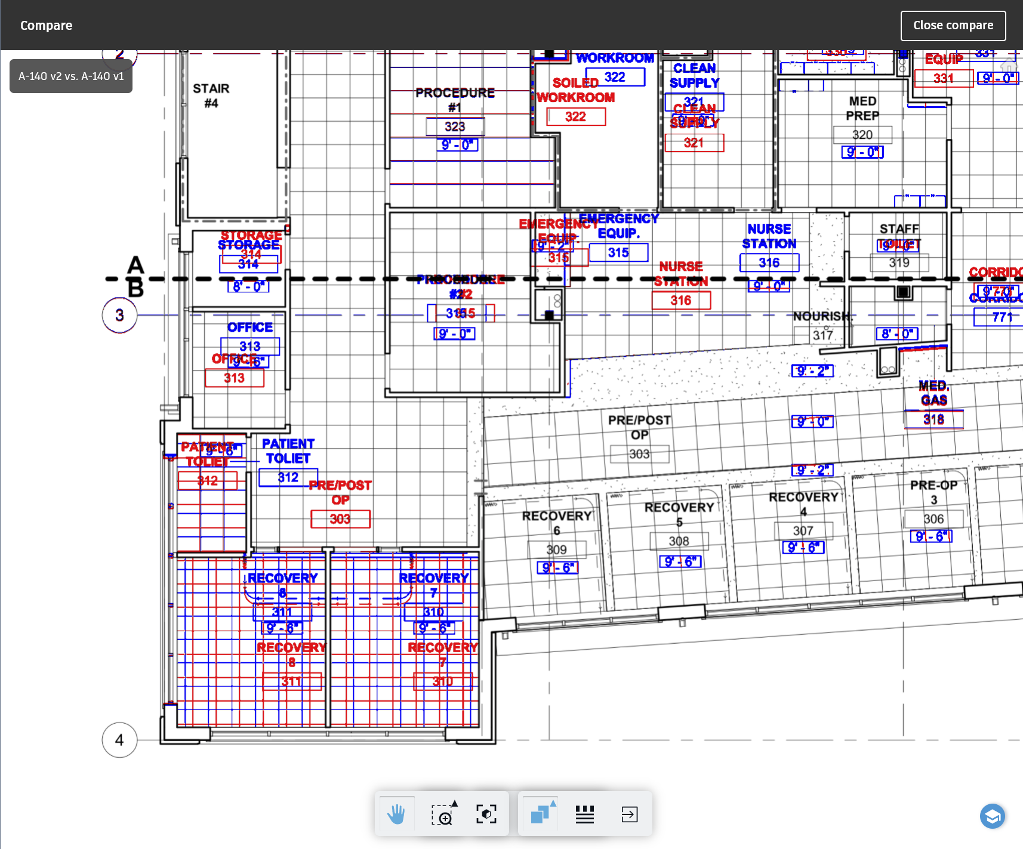Click the red Recovery 7 room label

click(x=442, y=647)
